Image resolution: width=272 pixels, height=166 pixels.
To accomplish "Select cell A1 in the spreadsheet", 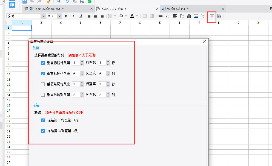I will pos(22,28).
